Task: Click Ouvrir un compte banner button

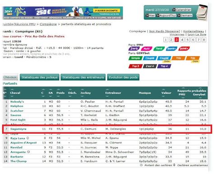Action: (107, 10)
